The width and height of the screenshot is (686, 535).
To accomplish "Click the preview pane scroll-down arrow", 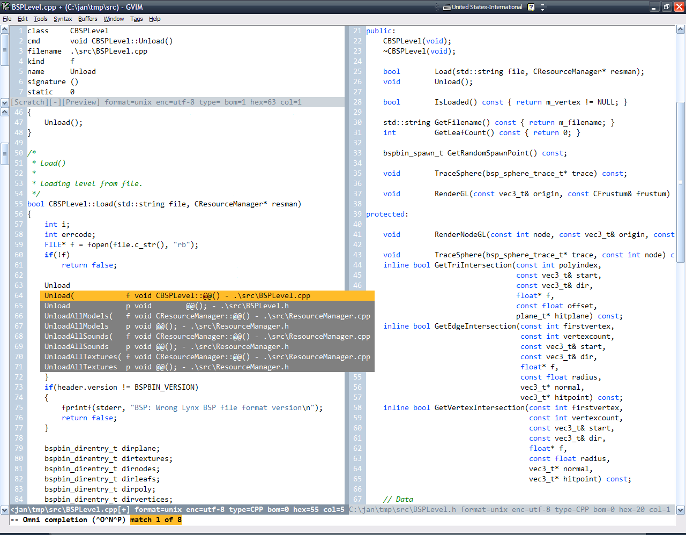I will tap(5, 102).
